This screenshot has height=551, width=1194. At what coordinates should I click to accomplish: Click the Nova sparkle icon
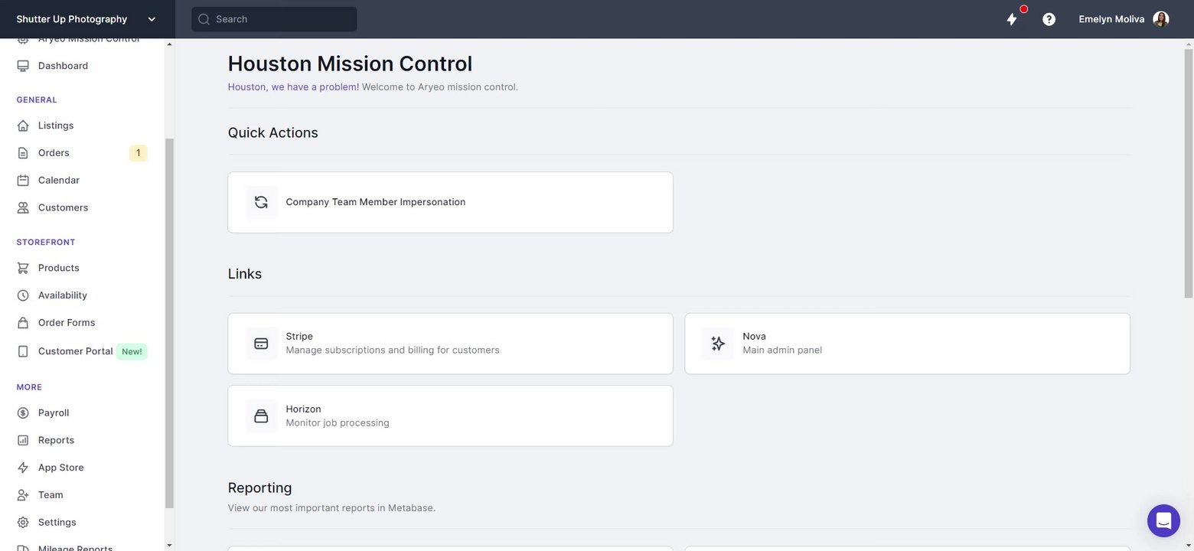[x=718, y=344]
